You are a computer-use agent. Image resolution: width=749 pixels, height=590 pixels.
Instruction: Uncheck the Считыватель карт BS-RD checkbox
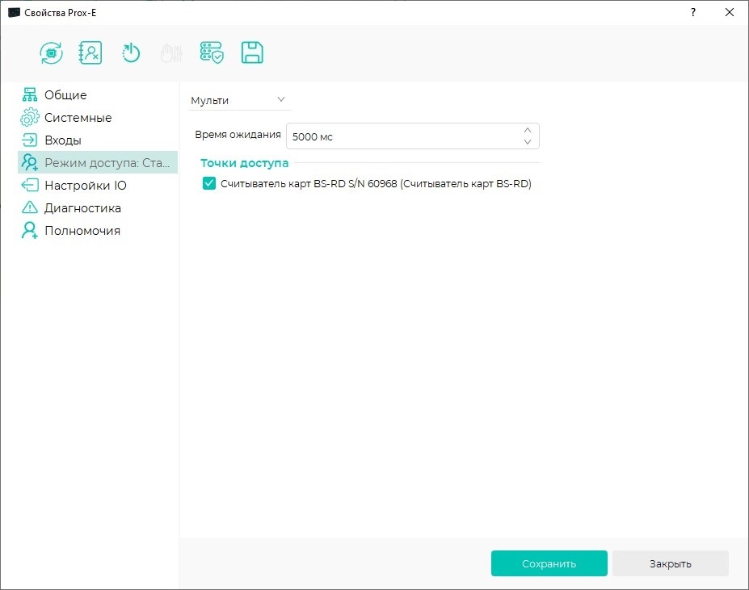pyautogui.click(x=209, y=183)
